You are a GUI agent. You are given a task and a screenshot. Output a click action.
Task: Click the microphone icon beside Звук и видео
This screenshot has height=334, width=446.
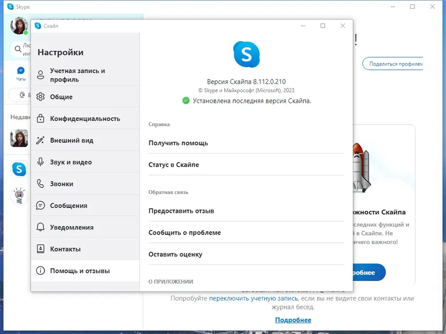[x=41, y=162]
